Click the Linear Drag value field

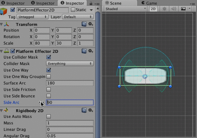pos(70,129)
